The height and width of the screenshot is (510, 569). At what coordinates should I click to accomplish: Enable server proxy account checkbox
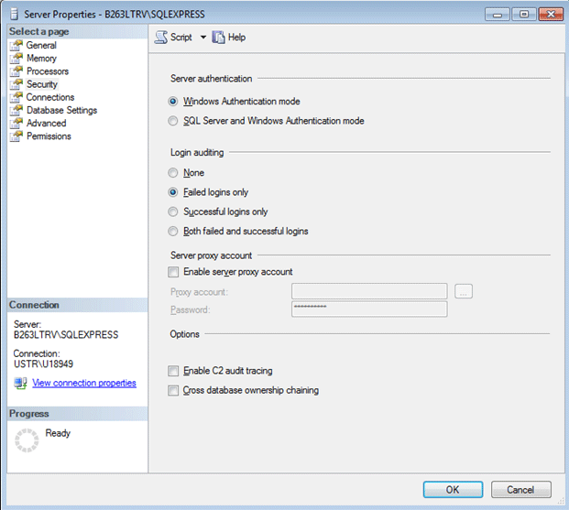click(x=174, y=272)
